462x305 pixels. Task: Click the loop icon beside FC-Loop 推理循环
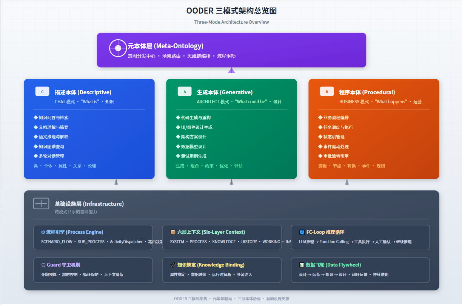(302, 232)
